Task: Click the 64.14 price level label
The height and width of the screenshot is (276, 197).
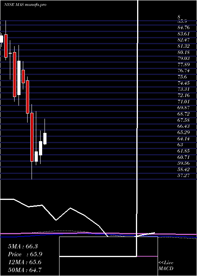Action: 184,138
